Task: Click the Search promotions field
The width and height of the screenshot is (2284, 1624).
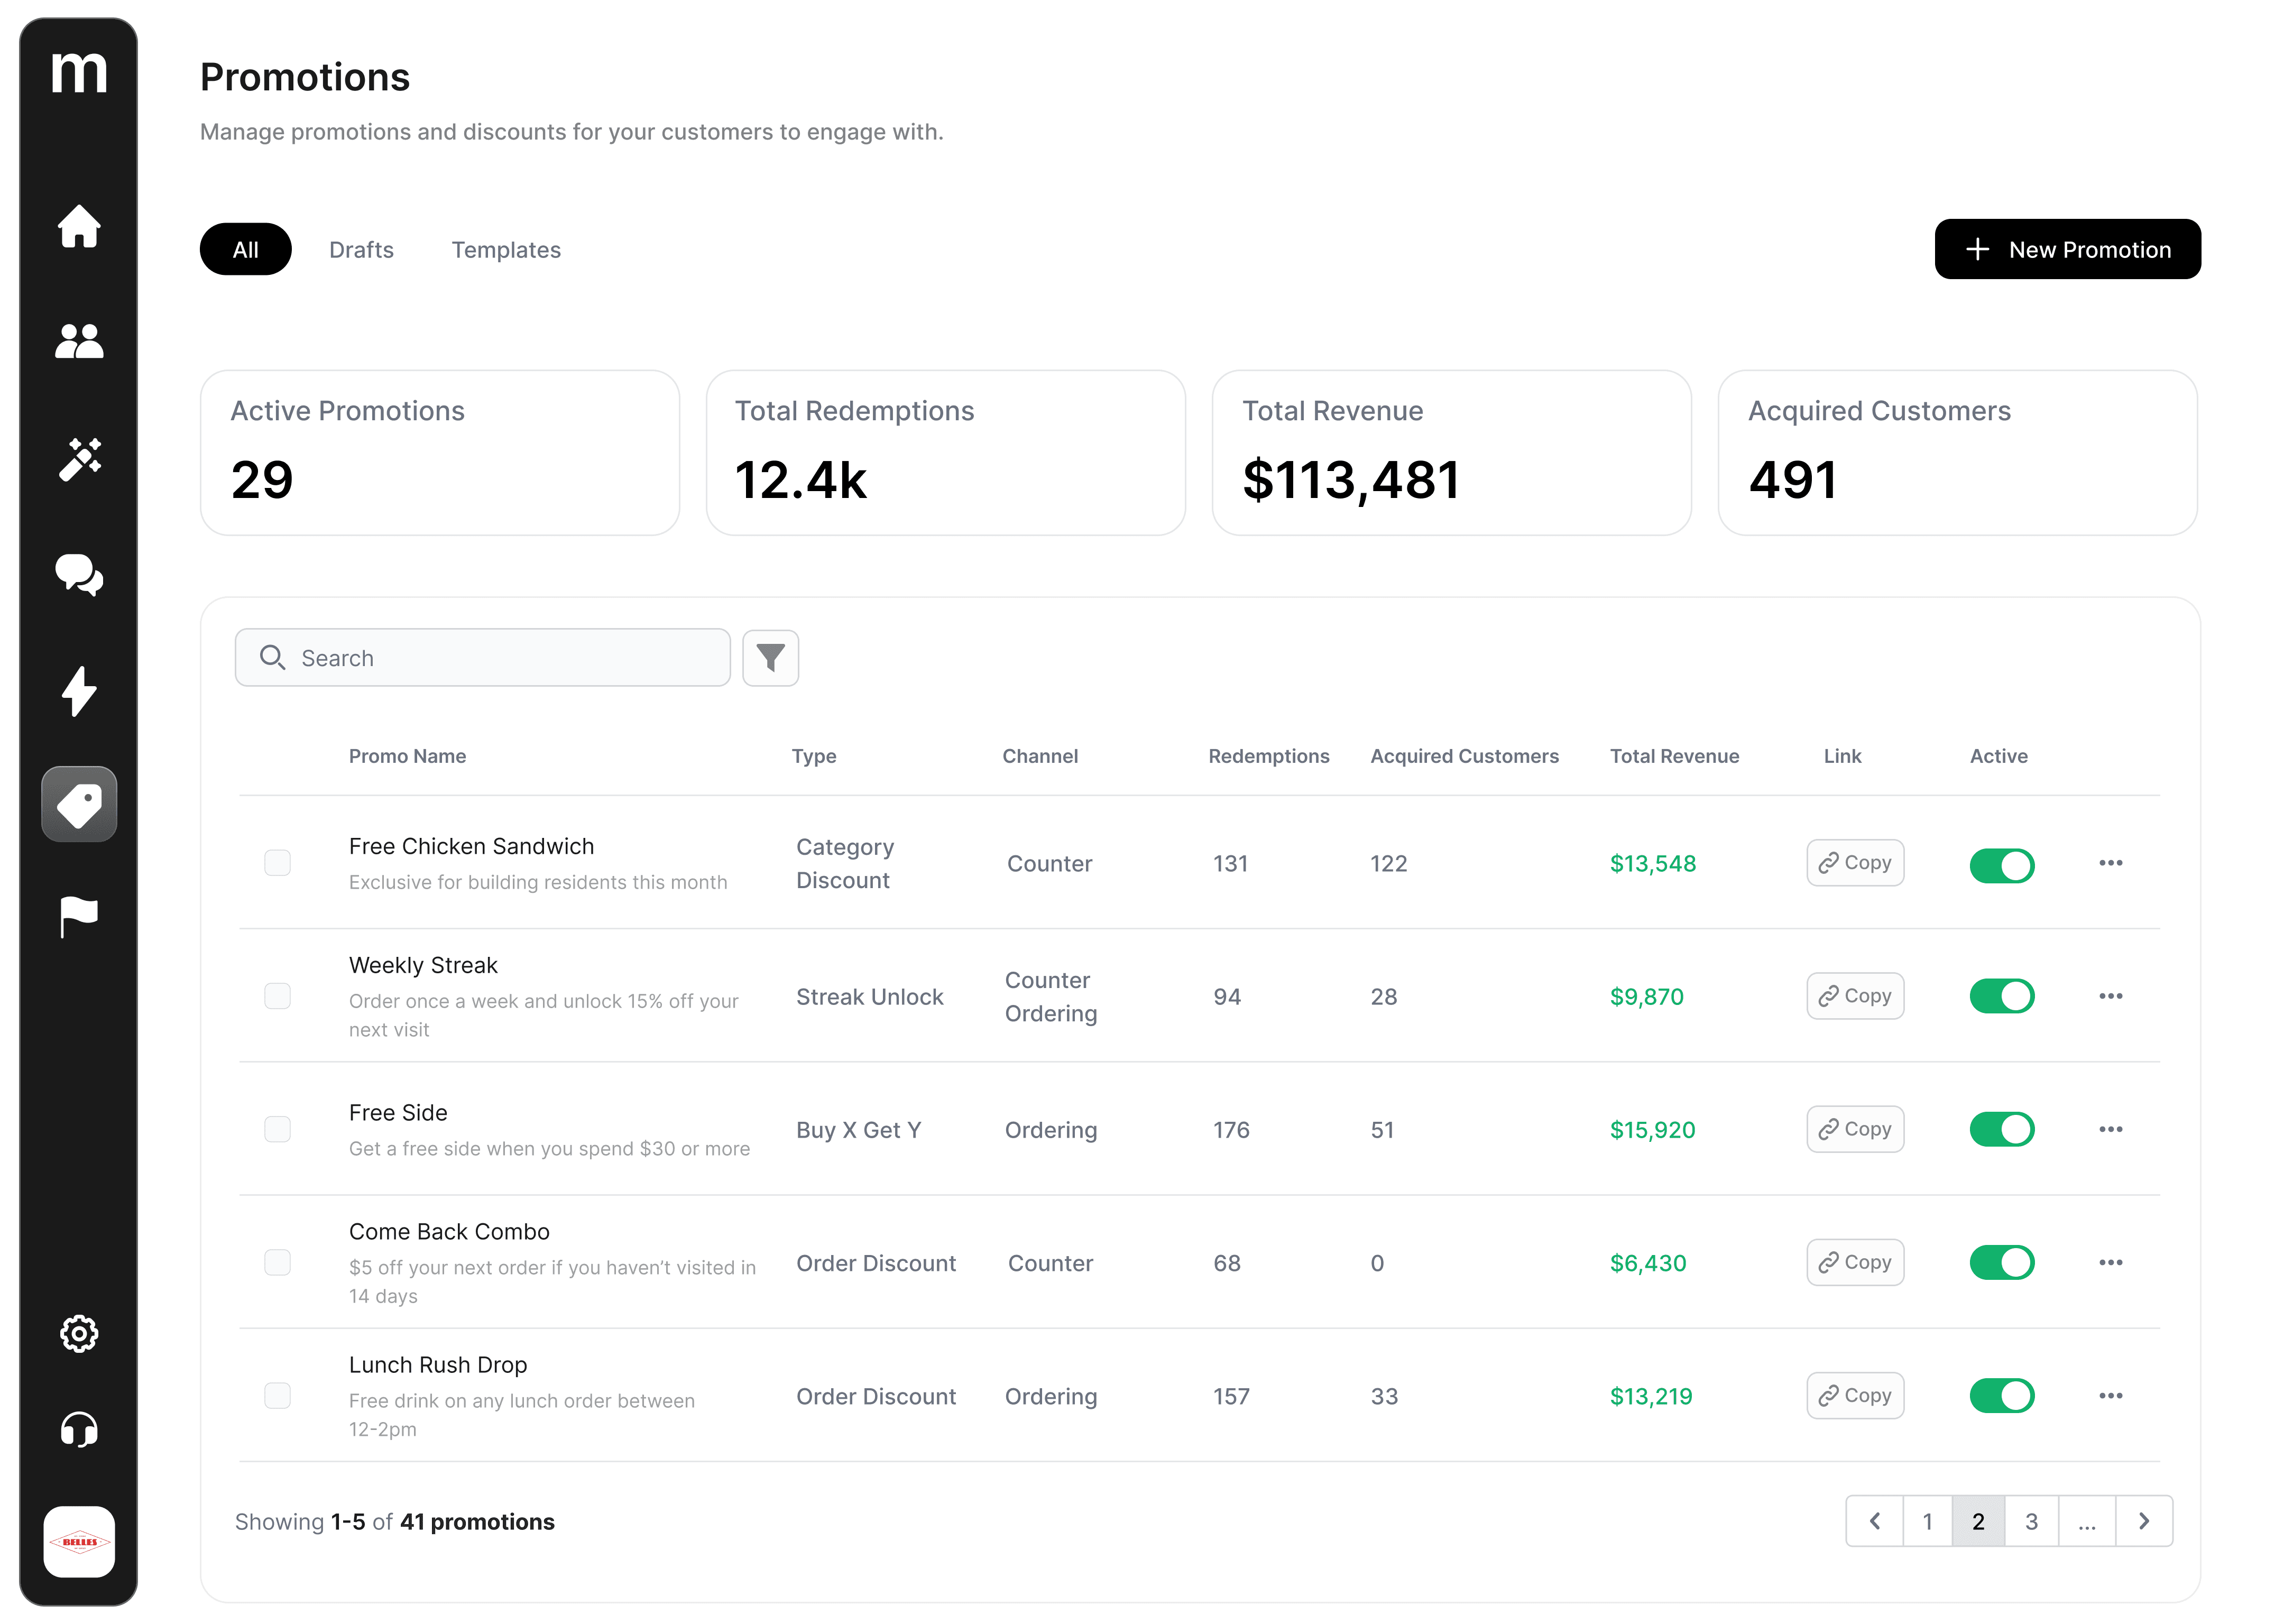Action: click(x=483, y=658)
